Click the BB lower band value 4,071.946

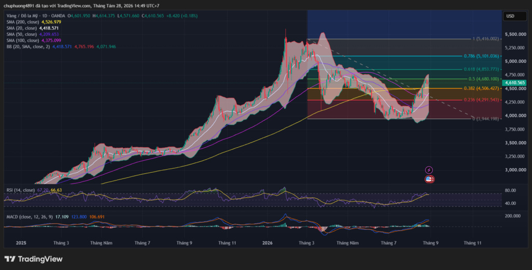(106, 46)
